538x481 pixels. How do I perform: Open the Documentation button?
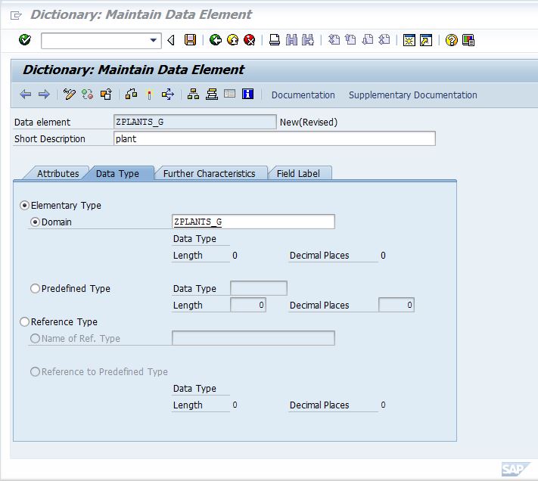(x=303, y=95)
